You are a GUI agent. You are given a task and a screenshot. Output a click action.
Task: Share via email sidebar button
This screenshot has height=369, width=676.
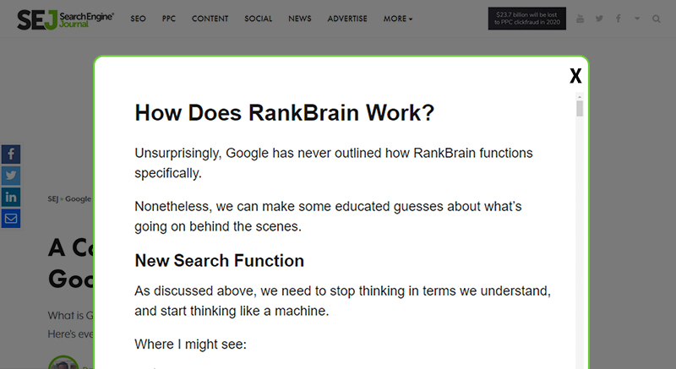[x=11, y=219]
